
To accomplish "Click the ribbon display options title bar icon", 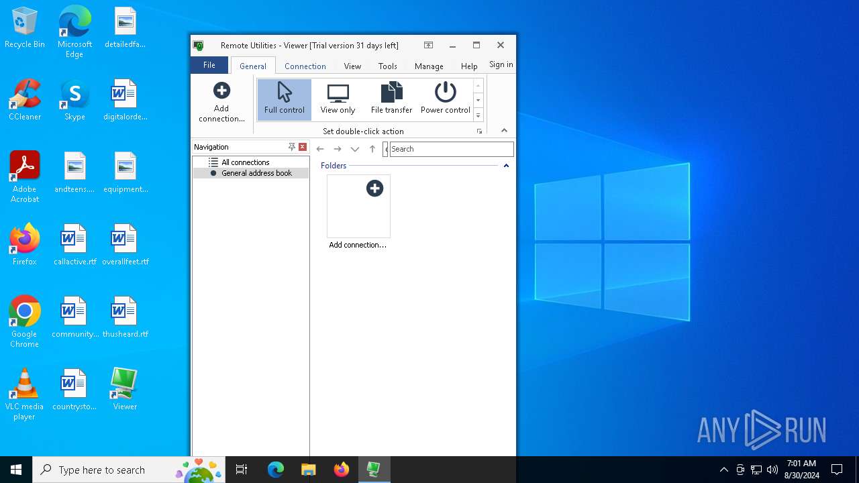I will pyautogui.click(x=428, y=45).
